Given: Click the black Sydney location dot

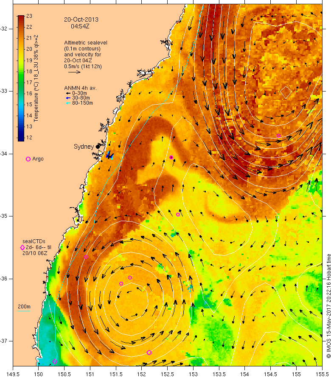Looking at the screenshot, I should (x=98, y=147).
